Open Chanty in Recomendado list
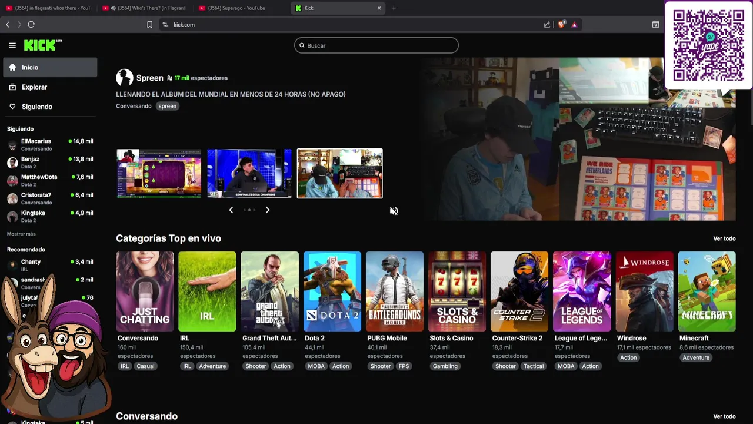 pos(50,265)
